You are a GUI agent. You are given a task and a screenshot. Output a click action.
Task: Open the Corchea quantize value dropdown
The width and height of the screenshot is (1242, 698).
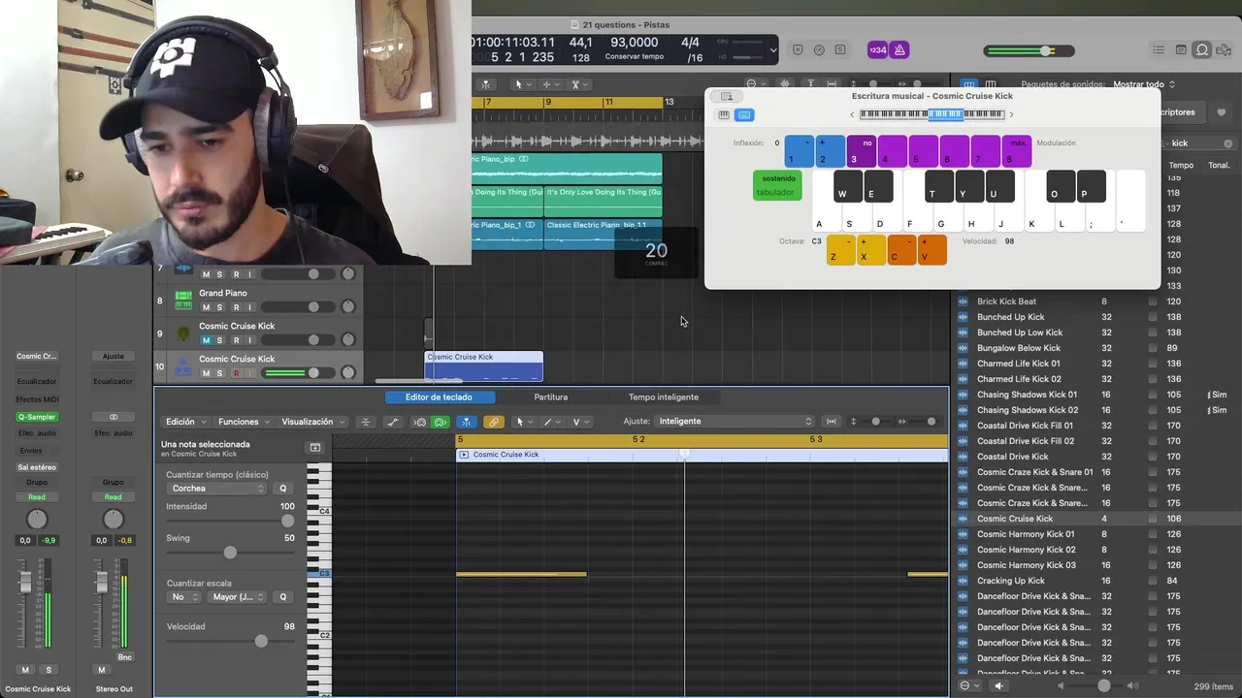(216, 489)
